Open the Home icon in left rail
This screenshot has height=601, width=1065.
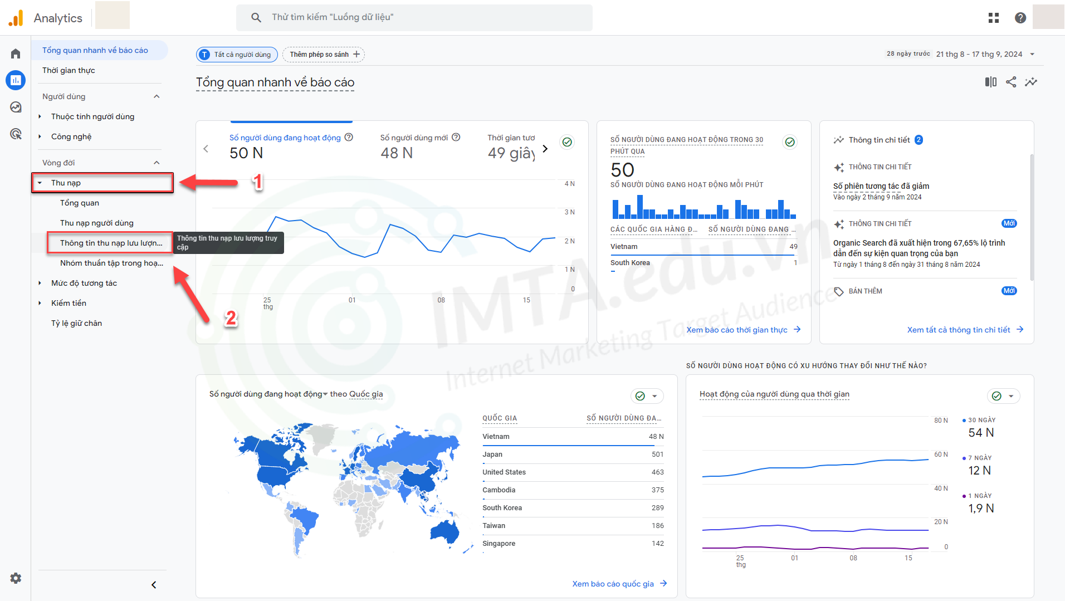point(16,53)
